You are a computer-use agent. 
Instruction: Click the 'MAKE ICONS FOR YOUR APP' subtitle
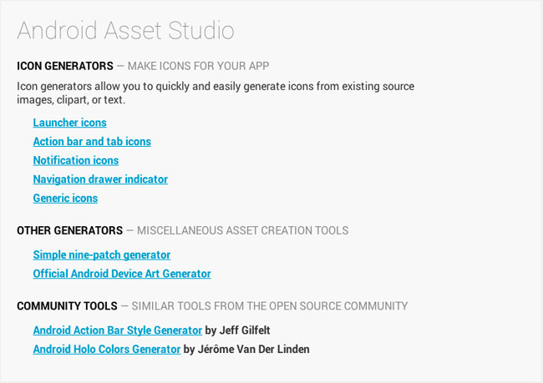198,66
